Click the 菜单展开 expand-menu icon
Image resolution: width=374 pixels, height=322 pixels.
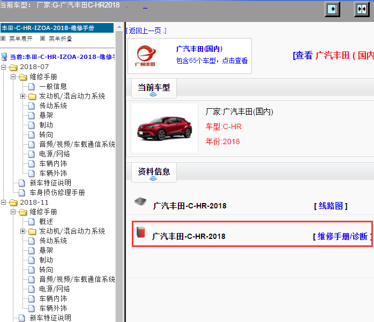tap(3, 39)
